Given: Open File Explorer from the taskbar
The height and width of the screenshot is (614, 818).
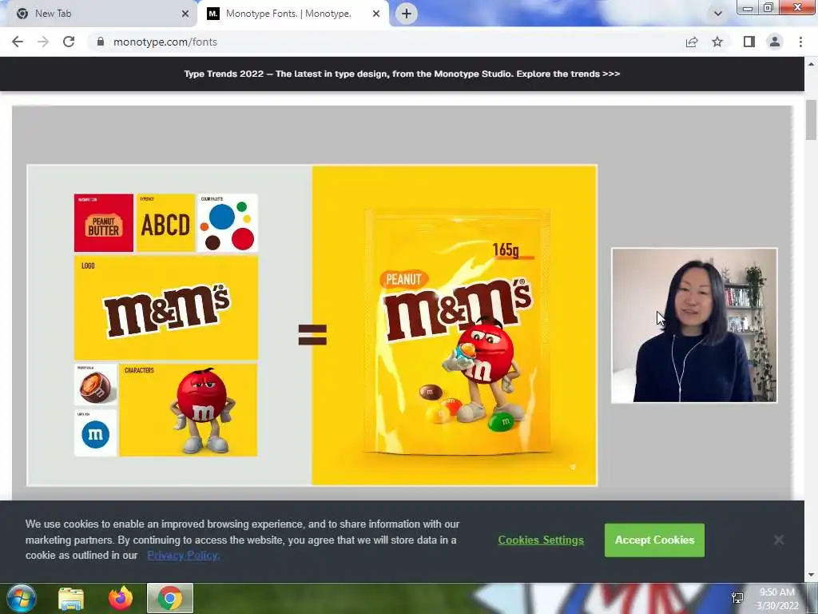Looking at the screenshot, I should (71, 598).
